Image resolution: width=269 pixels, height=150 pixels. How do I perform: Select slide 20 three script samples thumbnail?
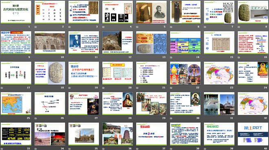(x=117, y=73)
